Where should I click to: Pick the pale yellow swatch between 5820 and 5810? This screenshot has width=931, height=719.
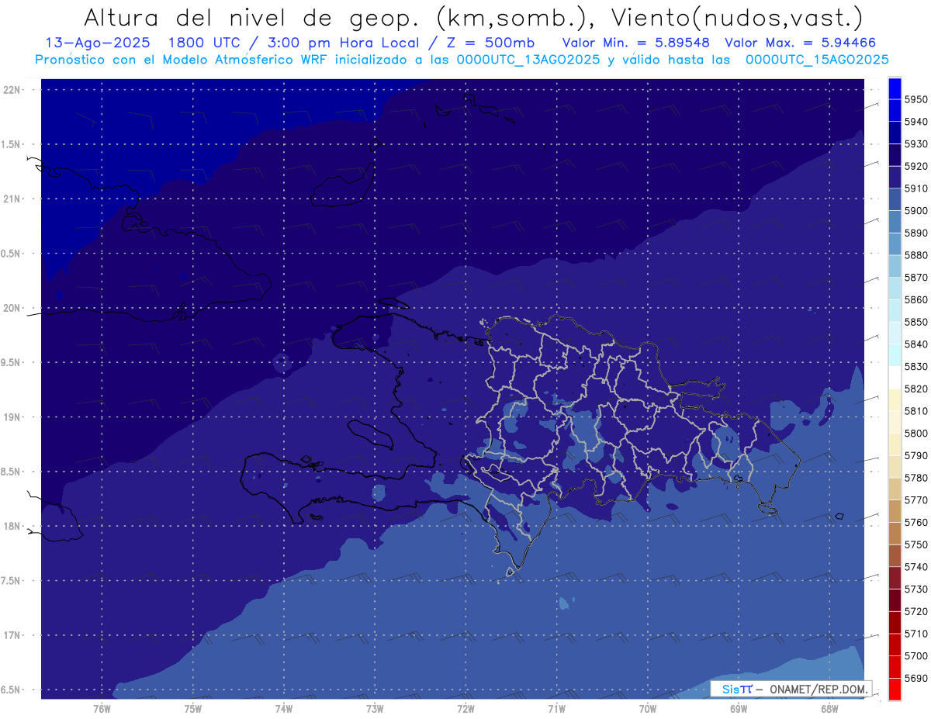point(895,399)
